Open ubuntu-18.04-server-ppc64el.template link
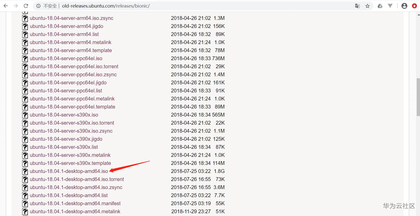 (73, 107)
